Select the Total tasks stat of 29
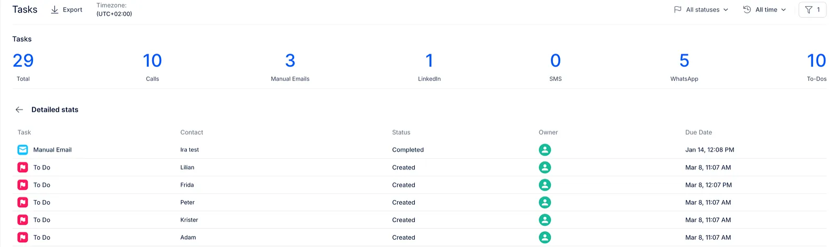The height and width of the screenshot is (247, 837). point(23,66)
